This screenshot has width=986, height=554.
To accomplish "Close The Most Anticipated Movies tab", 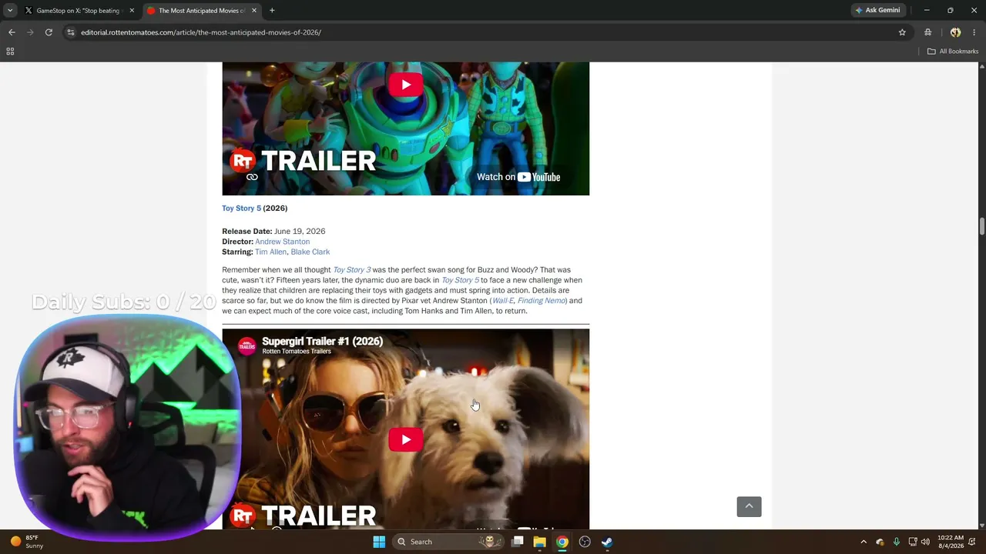I will [253, 11].
